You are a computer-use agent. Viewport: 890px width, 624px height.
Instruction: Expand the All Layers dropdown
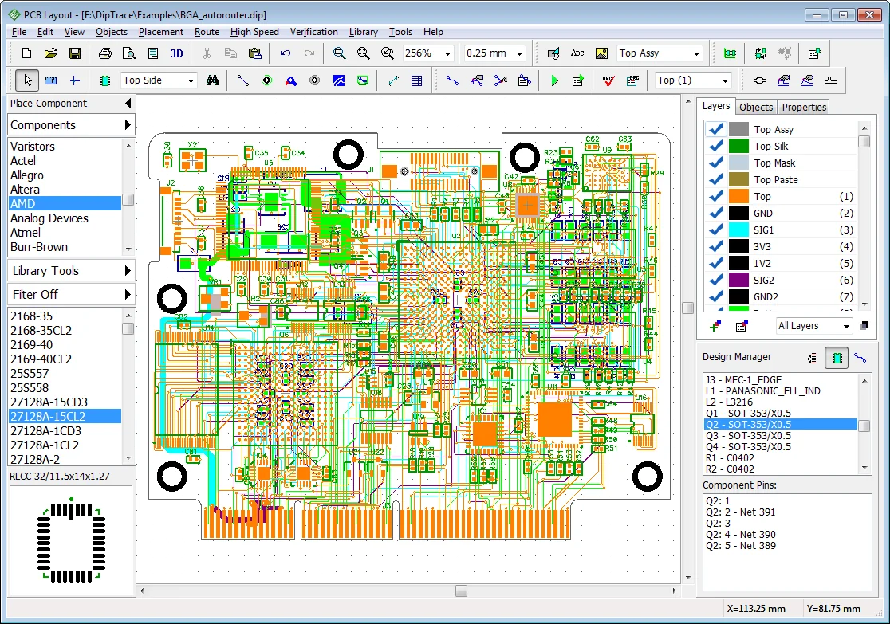[x=813, y=325]
